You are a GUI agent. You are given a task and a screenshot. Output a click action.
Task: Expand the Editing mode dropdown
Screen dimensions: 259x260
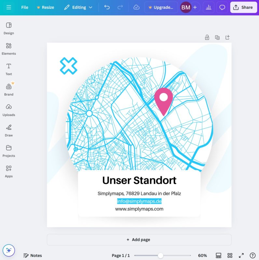[x=78, y=7]
